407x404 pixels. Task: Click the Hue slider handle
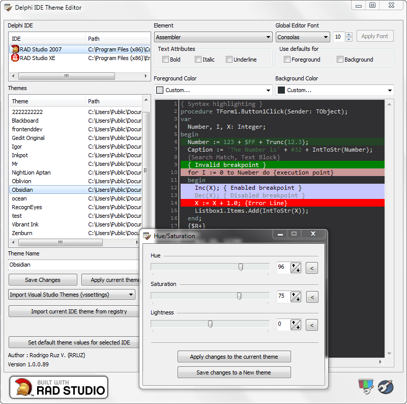(x=241, y=267)
